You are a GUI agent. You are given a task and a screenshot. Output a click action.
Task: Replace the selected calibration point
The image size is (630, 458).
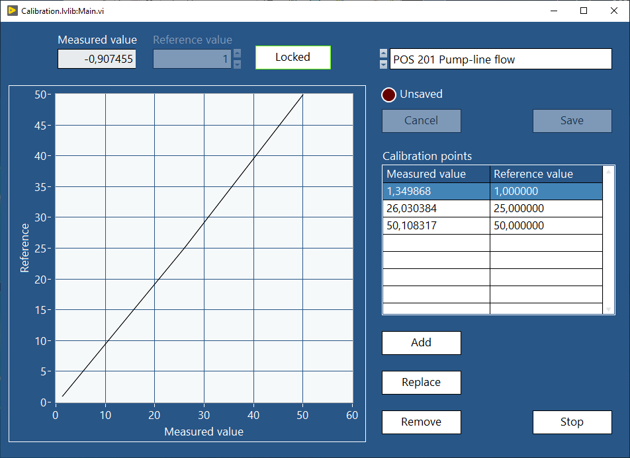tap(421, 383)
